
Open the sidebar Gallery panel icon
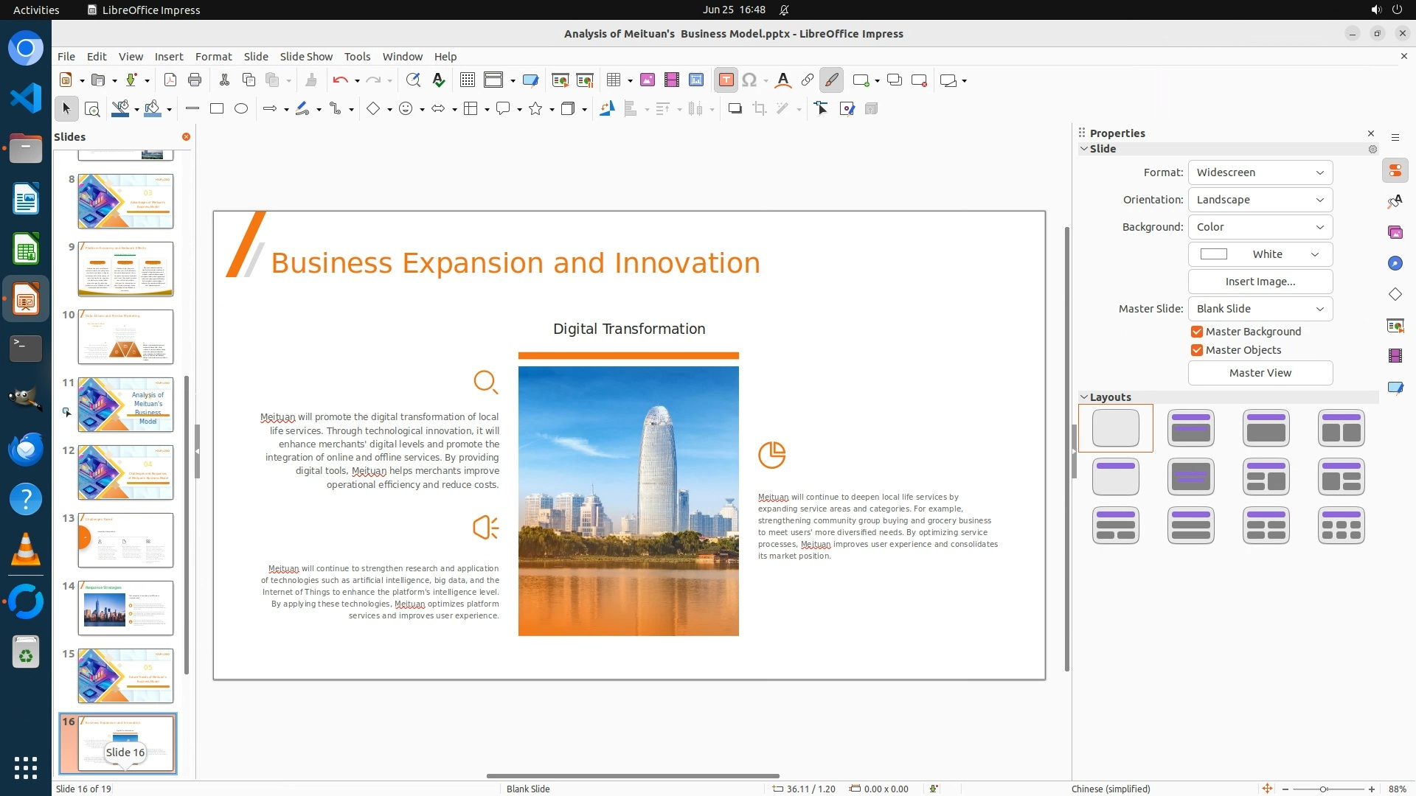(x=1395, y=233)
